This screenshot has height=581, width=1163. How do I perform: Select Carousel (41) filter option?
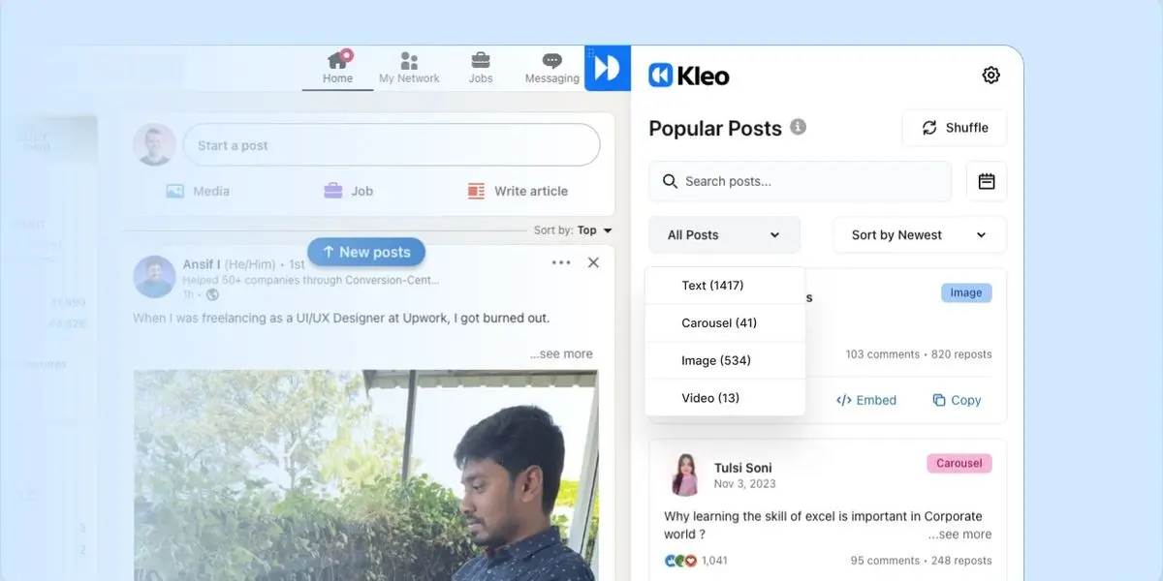(725, 322)
